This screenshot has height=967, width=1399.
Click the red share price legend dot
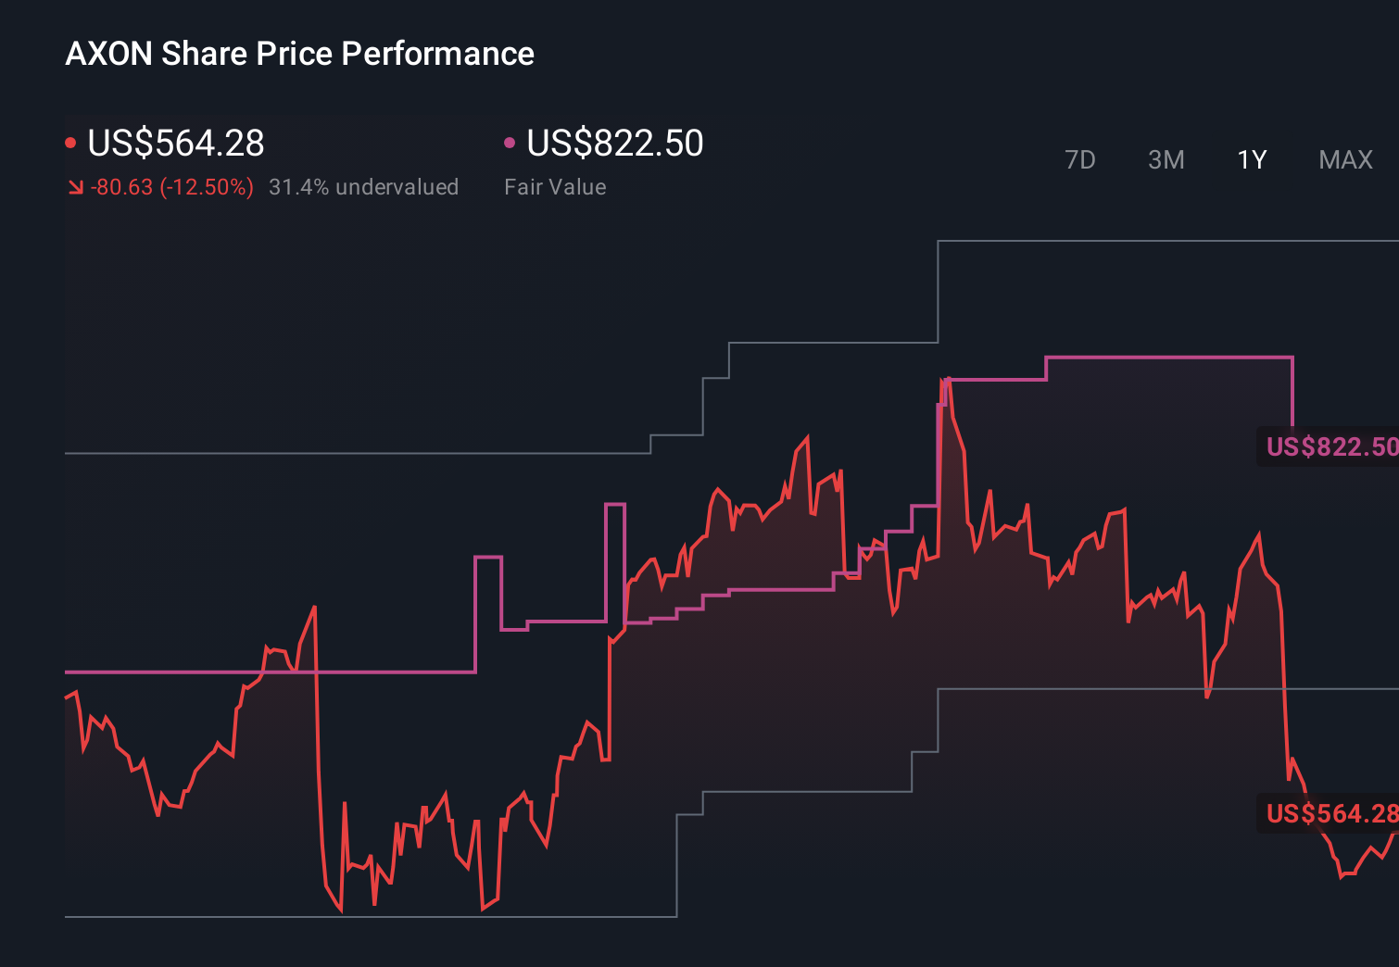click(x=70, y=141)
